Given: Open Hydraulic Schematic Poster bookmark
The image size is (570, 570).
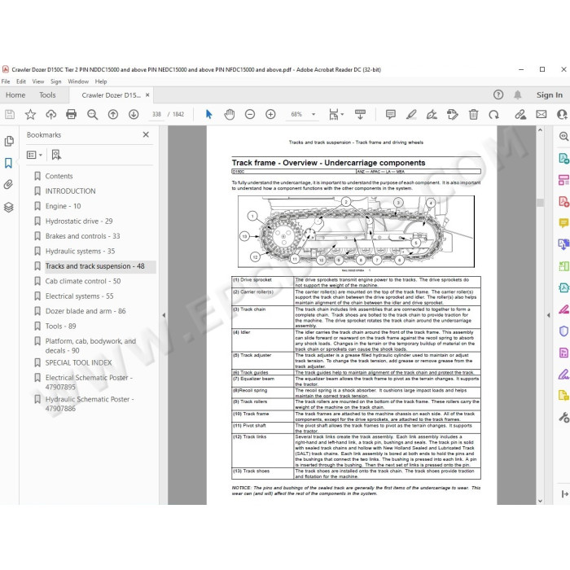Looking at the screenshot, I should pyautogui.click(x=90, y=404).
